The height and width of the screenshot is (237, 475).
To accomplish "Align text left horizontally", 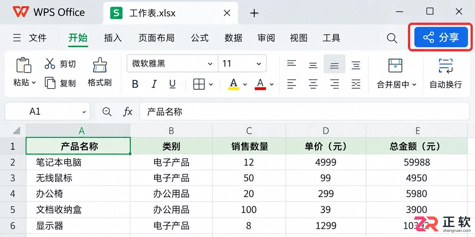I will point(291,84).
